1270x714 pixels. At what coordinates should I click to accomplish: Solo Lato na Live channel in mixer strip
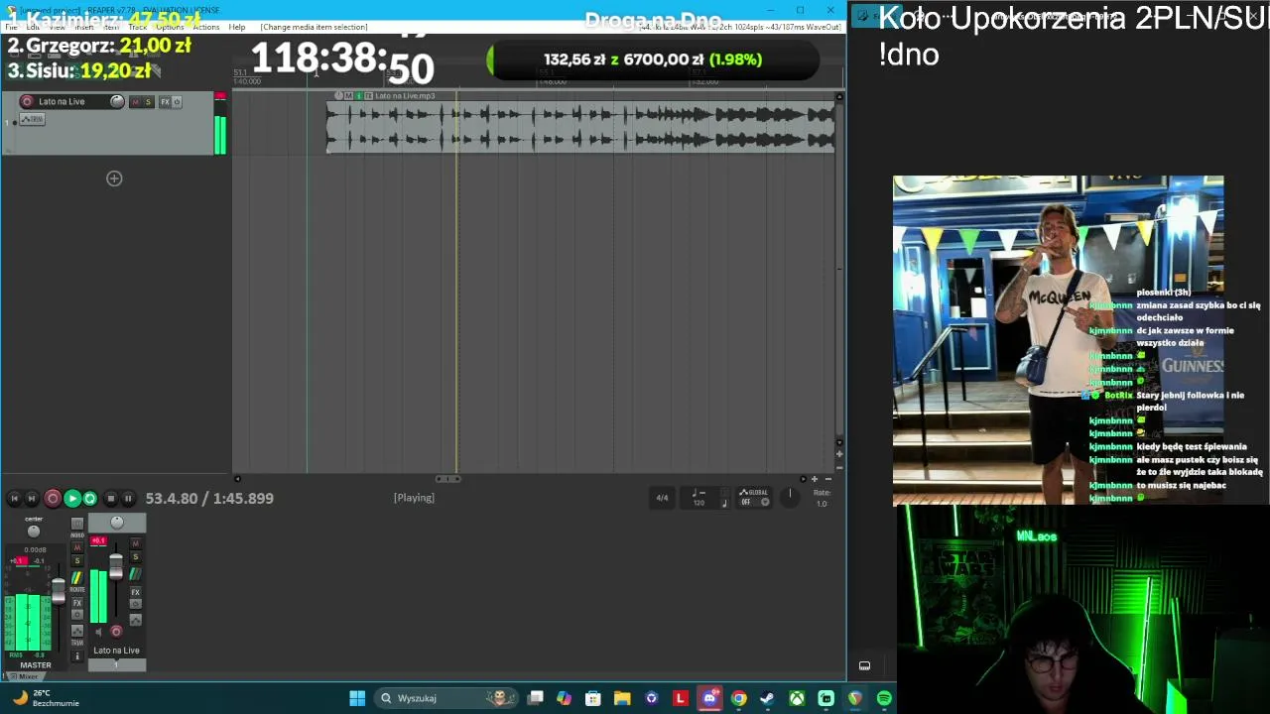click(136, 557)
